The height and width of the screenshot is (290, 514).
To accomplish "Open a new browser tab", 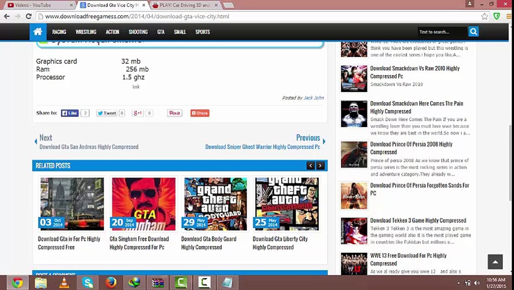I will 228,5.
